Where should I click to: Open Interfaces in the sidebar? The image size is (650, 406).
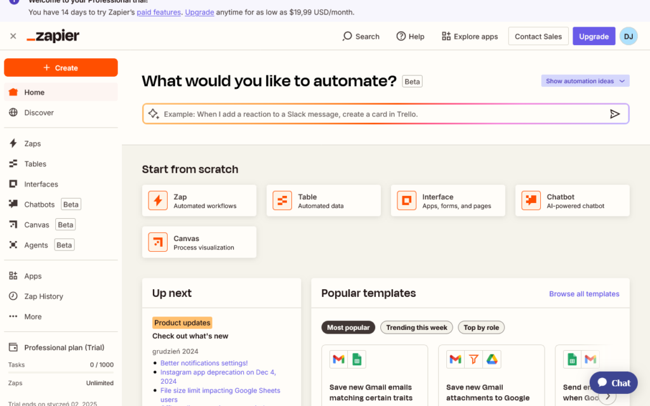tap(61, 184)
